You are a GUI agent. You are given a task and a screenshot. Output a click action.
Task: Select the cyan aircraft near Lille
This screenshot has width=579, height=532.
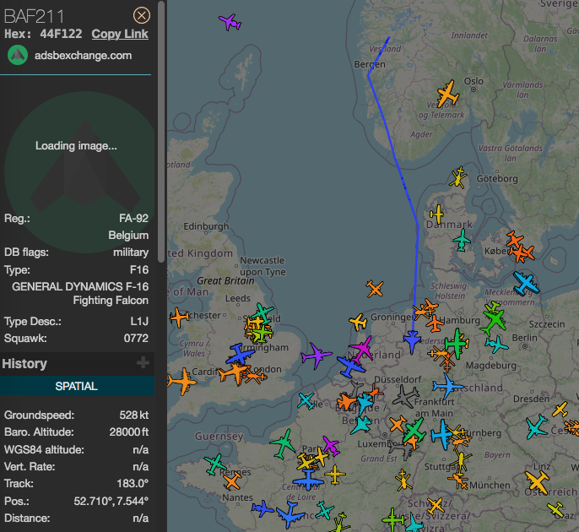click(306, 401)
